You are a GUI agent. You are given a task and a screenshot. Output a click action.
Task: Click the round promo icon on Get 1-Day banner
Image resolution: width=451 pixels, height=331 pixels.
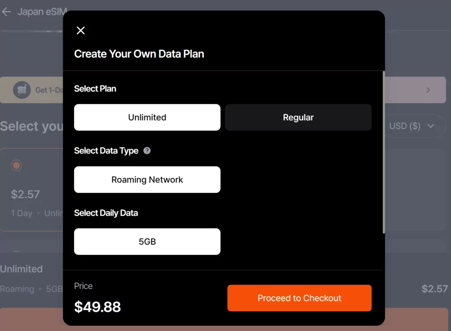click(22, 90)
